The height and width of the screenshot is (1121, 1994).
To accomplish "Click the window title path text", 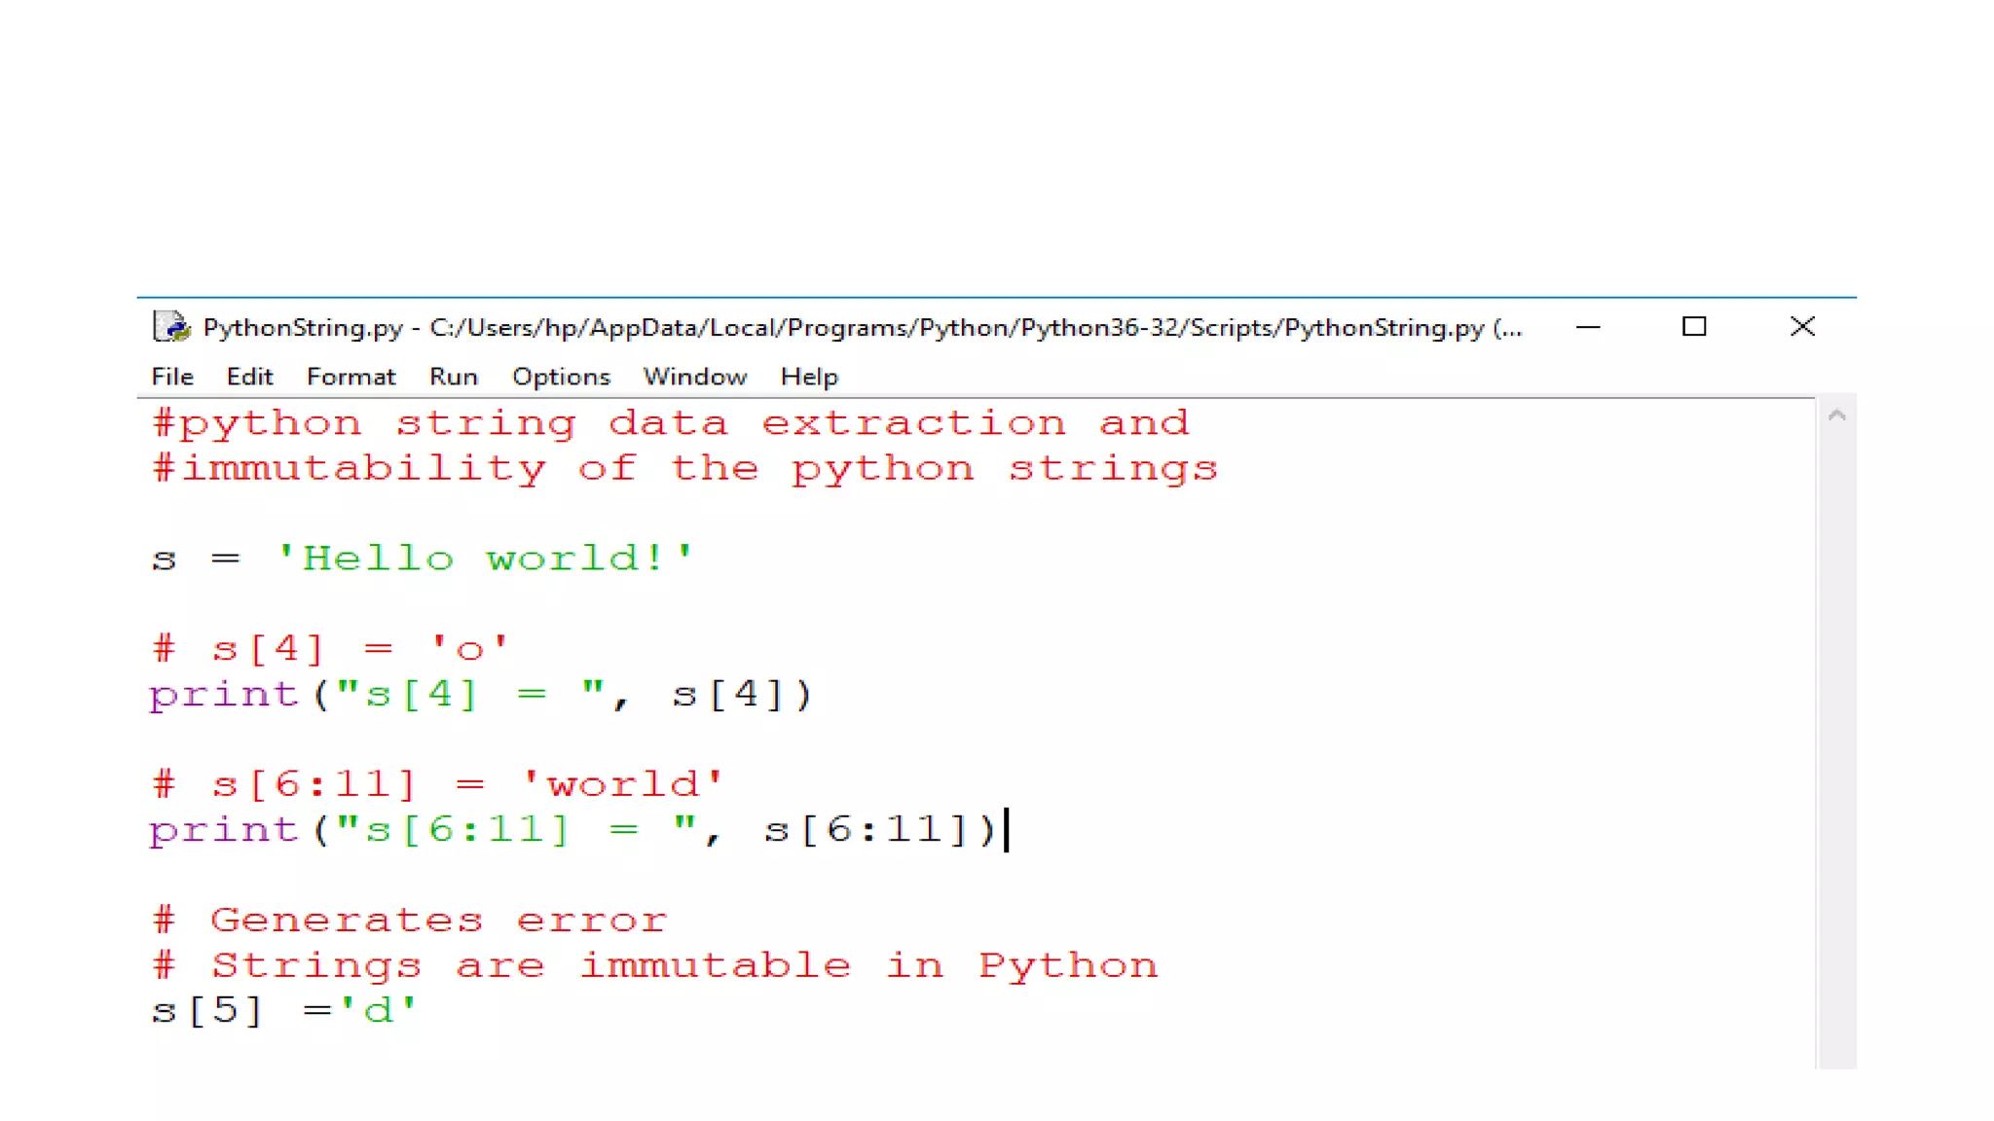I will (863, 328).
